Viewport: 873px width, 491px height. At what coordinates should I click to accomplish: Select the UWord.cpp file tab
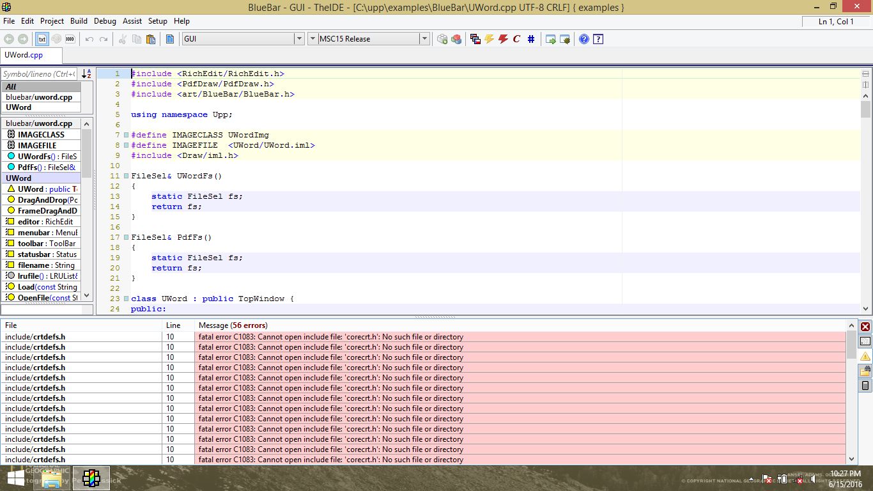[x=24, y=55]
